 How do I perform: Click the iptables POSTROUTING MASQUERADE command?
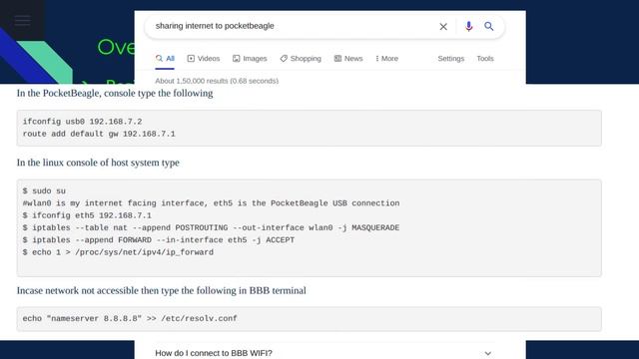(x=211, y=227)
